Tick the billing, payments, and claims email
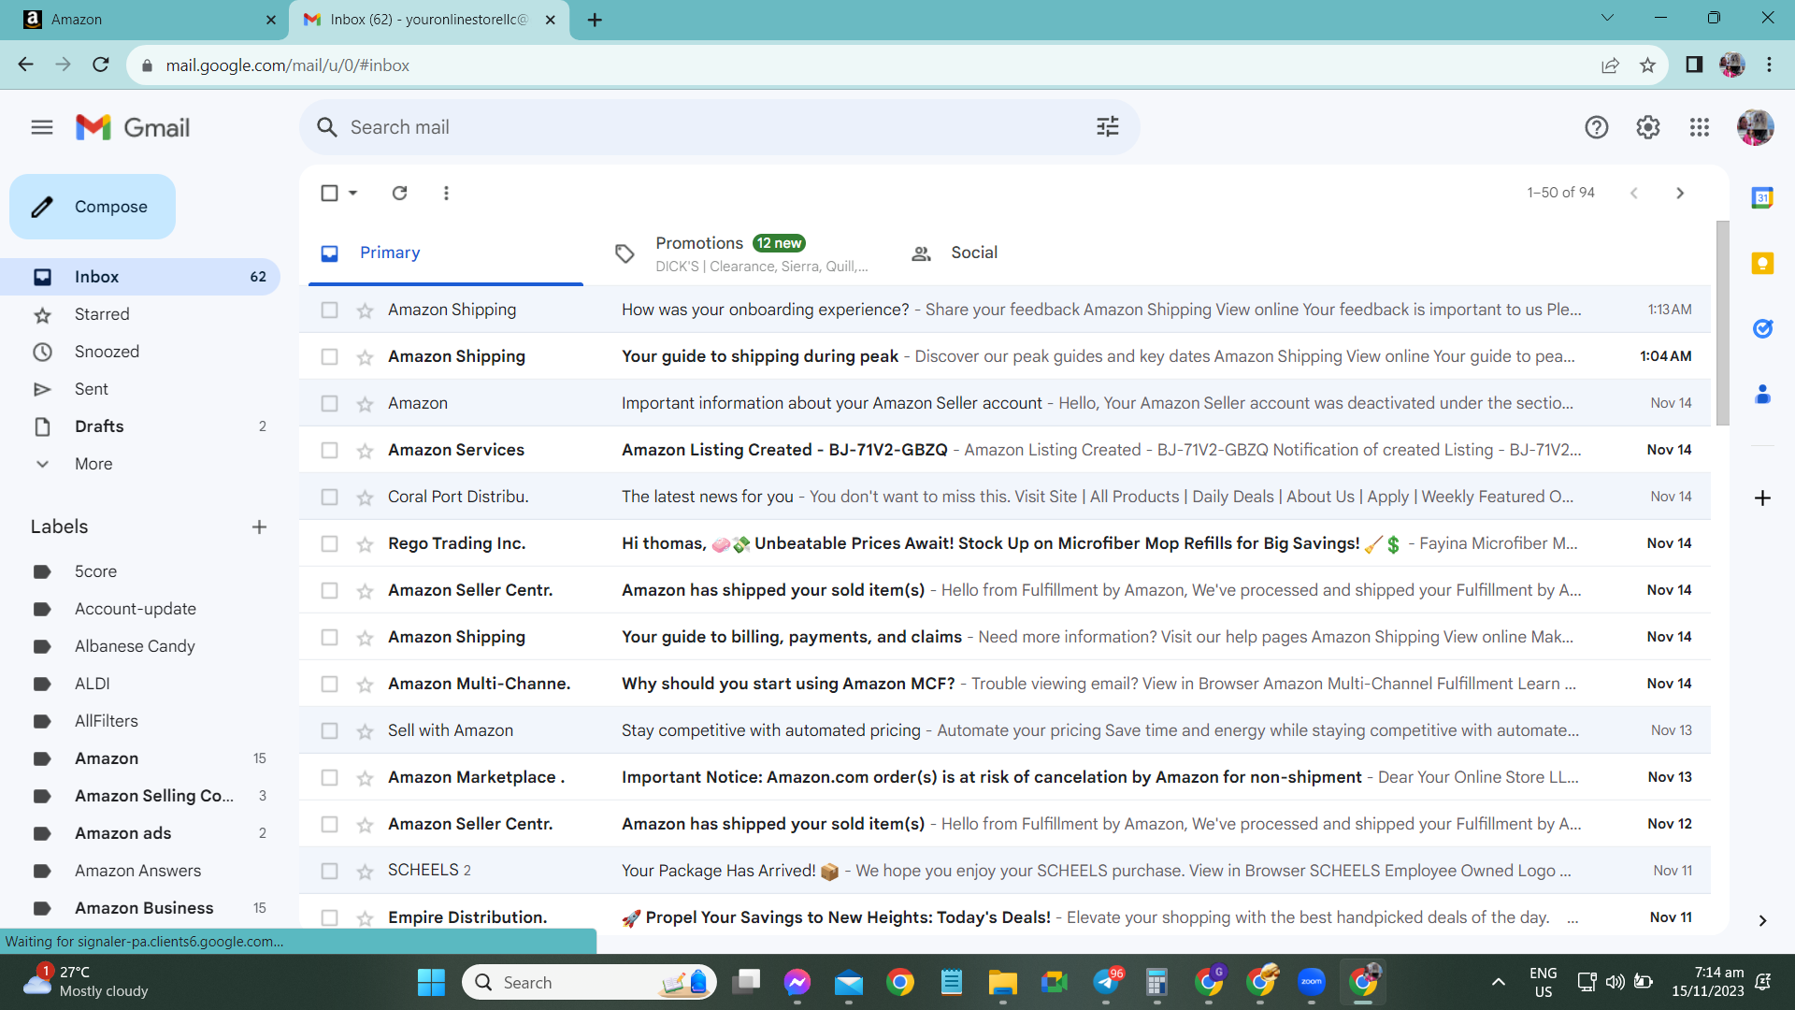 click(329, 637)
